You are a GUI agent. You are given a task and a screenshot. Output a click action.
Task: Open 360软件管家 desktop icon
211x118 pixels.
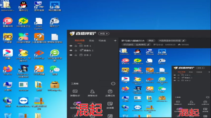coord(23,38)
